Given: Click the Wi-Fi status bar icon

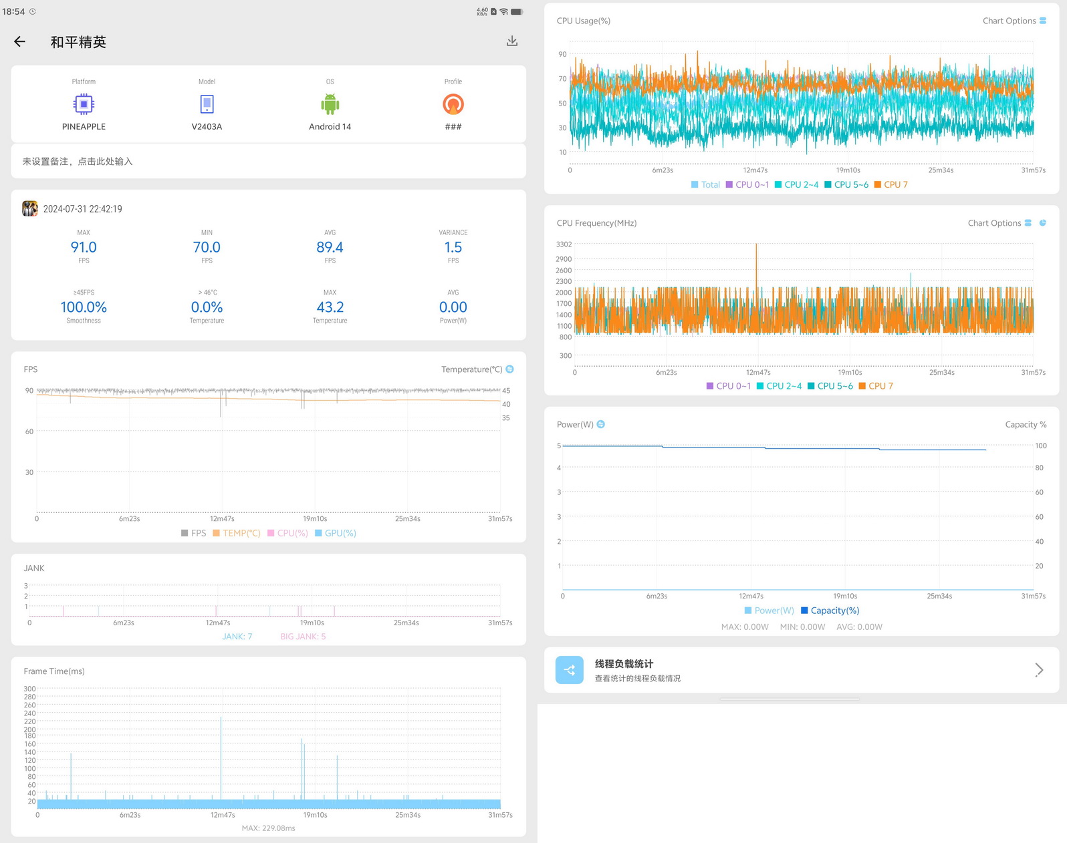Looking at the screenshot, I should click(504, 11).
